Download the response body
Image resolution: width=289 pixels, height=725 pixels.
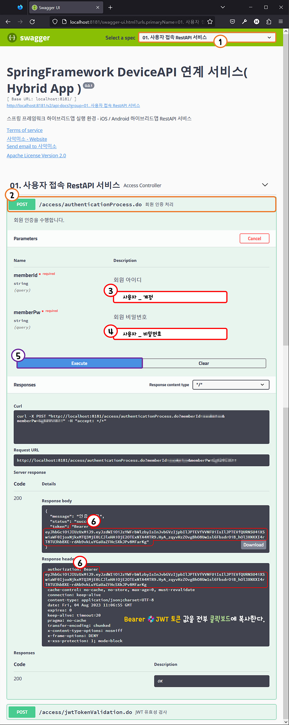(253, 545)
